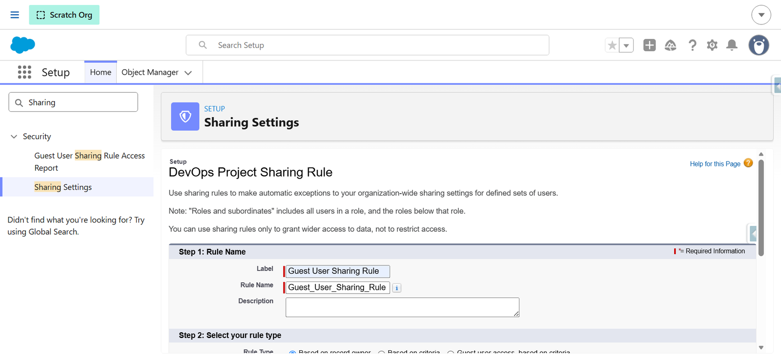The width and height of the screenshot is (781, 361).
Task: Open the Setup gear menu
Action: (712, 45)
